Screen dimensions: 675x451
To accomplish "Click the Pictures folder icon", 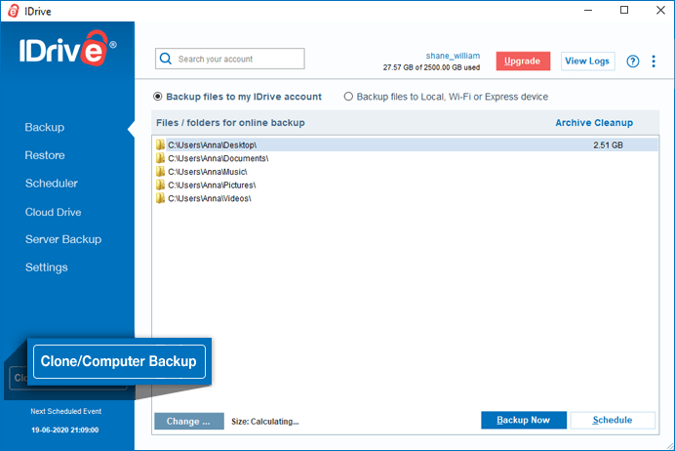I will 160,184.
